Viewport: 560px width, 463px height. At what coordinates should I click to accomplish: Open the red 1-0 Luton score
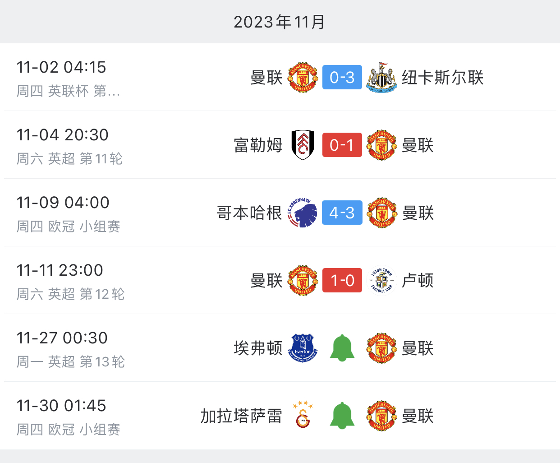(x=342, y=280)
